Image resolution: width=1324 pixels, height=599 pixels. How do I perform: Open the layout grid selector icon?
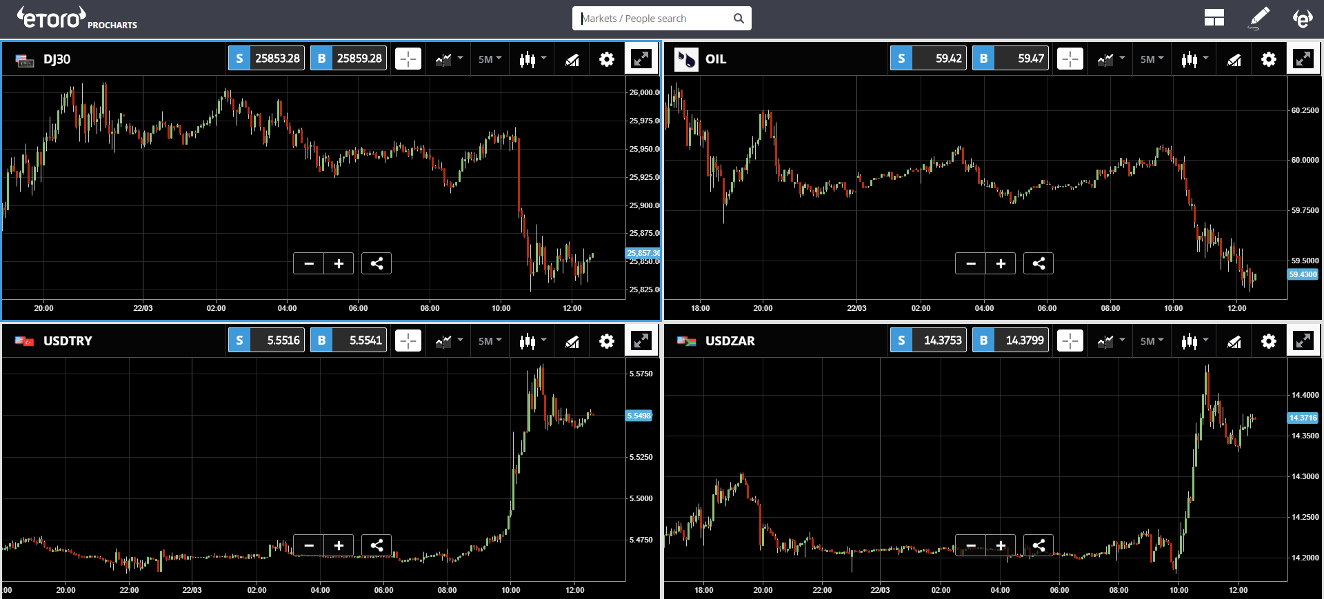click(1214, 18)
